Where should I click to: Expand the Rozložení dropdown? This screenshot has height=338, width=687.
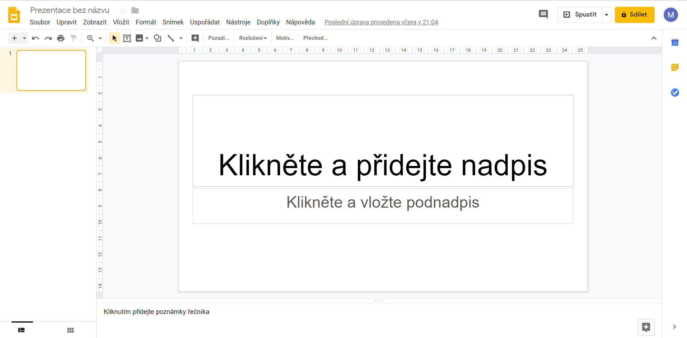253,38
